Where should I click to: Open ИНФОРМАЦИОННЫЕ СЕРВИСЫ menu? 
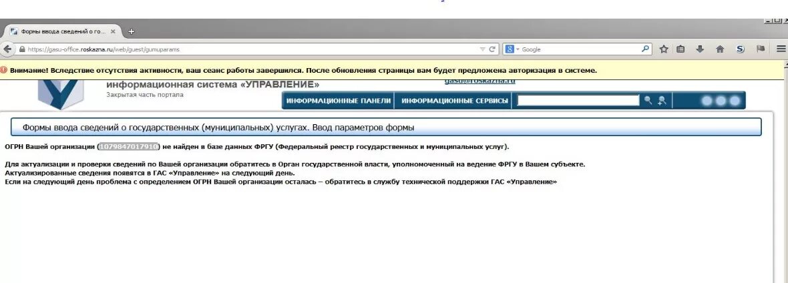point(455,101)
